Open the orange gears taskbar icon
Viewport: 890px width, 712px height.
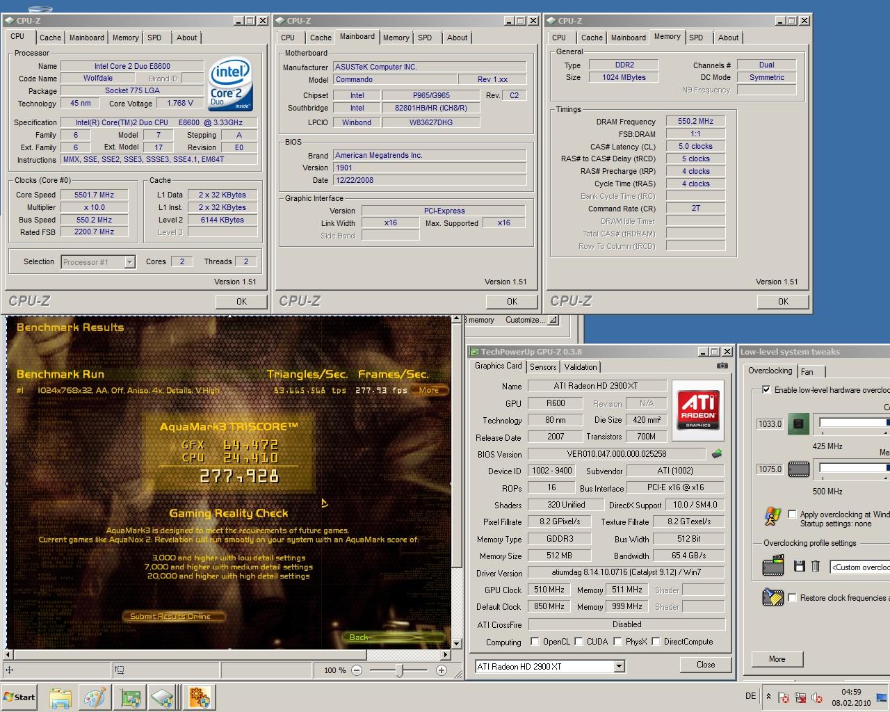tap(200, 697)
